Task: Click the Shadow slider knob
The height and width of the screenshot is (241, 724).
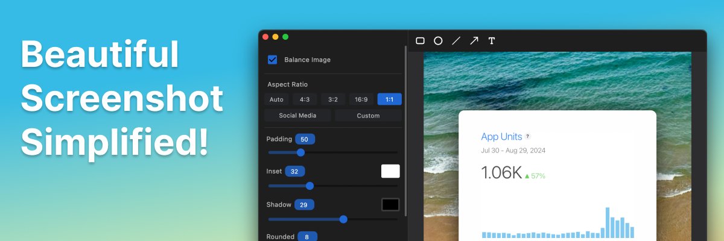Action: pyautogui.click(x=343, y=219)
